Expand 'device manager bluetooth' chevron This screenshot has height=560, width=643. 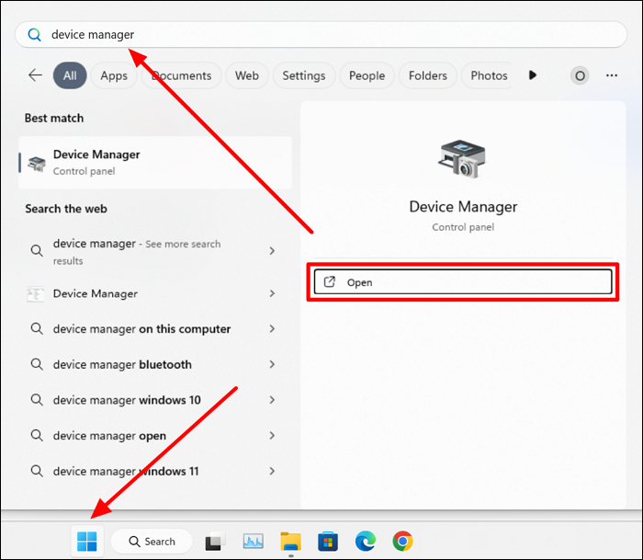(272, 364)
